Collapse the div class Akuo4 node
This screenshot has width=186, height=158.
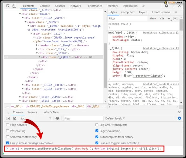pyautogui.click(x=20, y=14)
